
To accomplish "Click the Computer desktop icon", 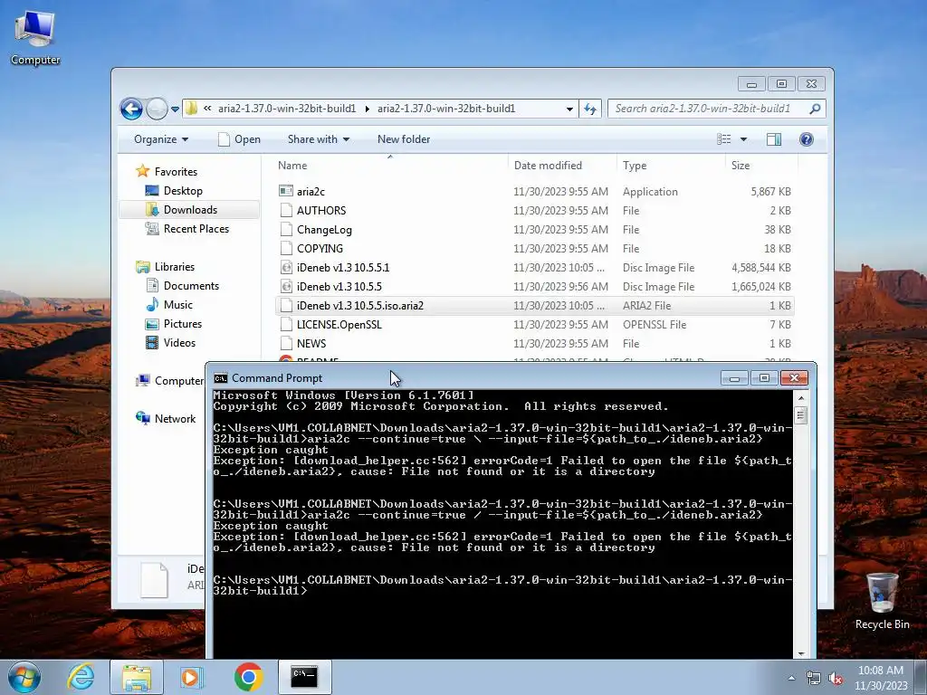I will pos(35,38).
